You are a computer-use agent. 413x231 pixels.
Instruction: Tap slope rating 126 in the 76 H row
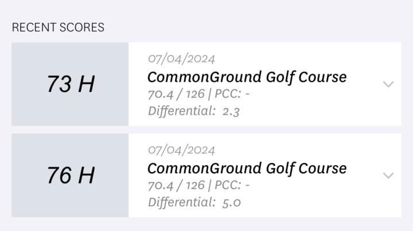pyautogui.click(x=195, y=185)
